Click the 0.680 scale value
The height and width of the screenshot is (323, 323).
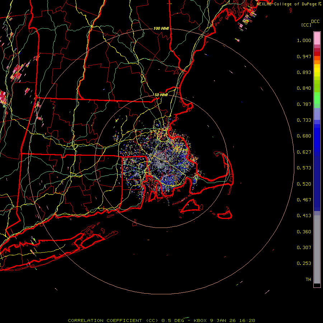[304, 136]
